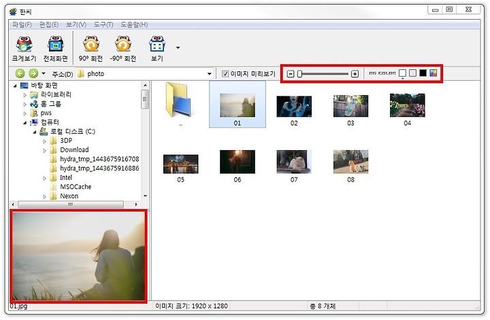Select the light gray background color swatch
This screenshot has height=320, width=490.
413,73
